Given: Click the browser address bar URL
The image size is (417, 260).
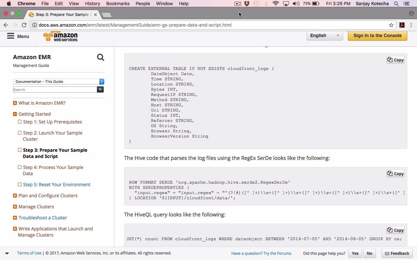Looking at the screenshot, I should tap(135, 25).
